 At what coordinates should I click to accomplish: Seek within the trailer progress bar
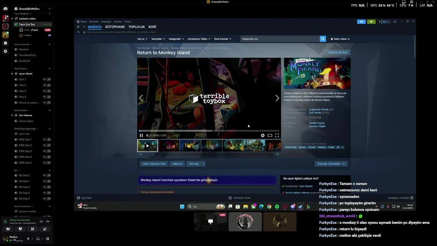(x=209, y=131)
